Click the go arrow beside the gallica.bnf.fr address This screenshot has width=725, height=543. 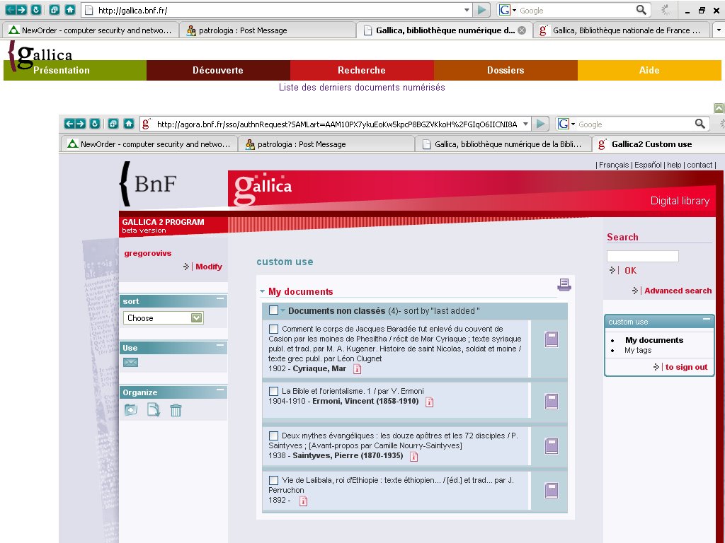(x=481, y=10)
